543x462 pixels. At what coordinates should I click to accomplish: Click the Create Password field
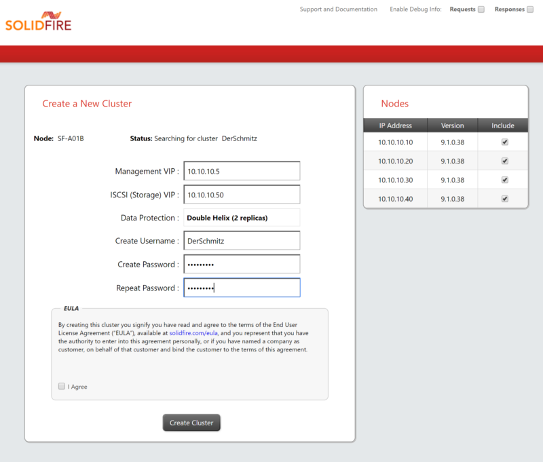(242, 264)
